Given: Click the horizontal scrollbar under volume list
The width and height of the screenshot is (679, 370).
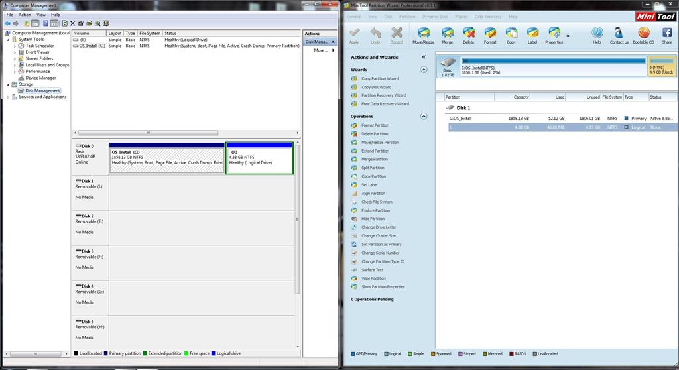Looking at the screenshot, I should pyautogui.click(x=148, y=133).
